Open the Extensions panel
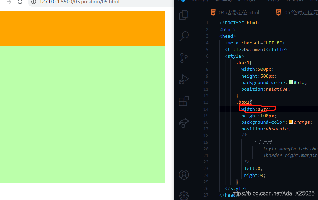The width and height of the screenshot is (318, 200). pyautogui.click(x=184, y=101)
